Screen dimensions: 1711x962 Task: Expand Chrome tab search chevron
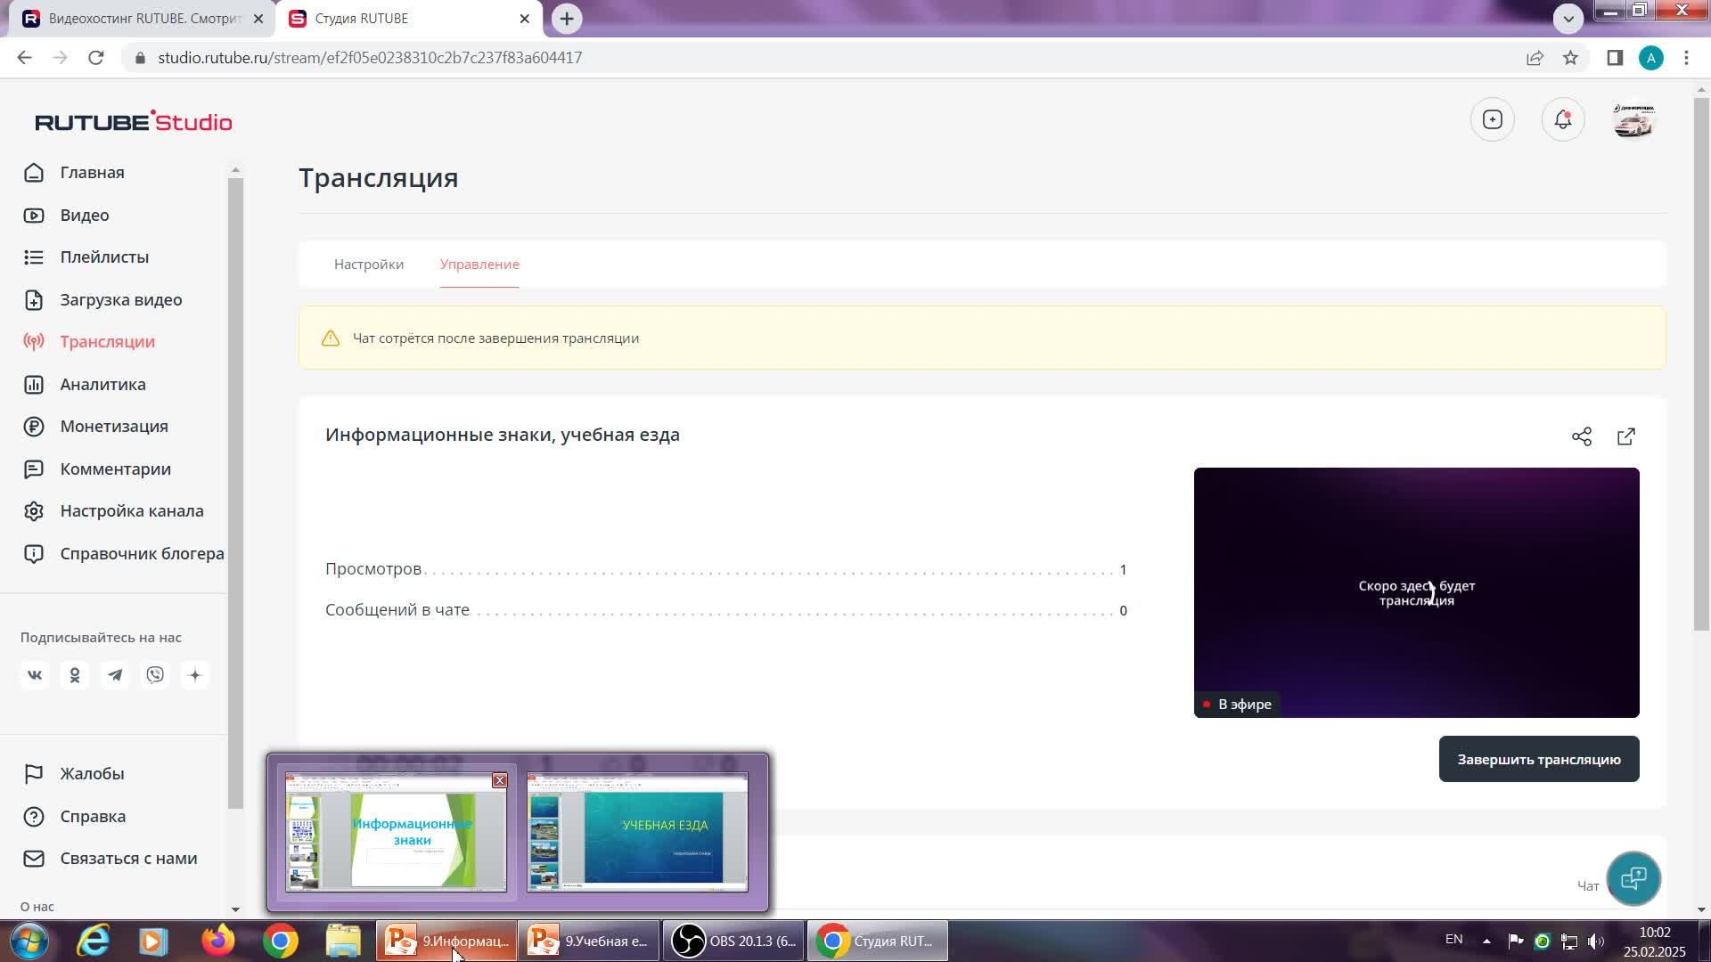pos(1568,18)
